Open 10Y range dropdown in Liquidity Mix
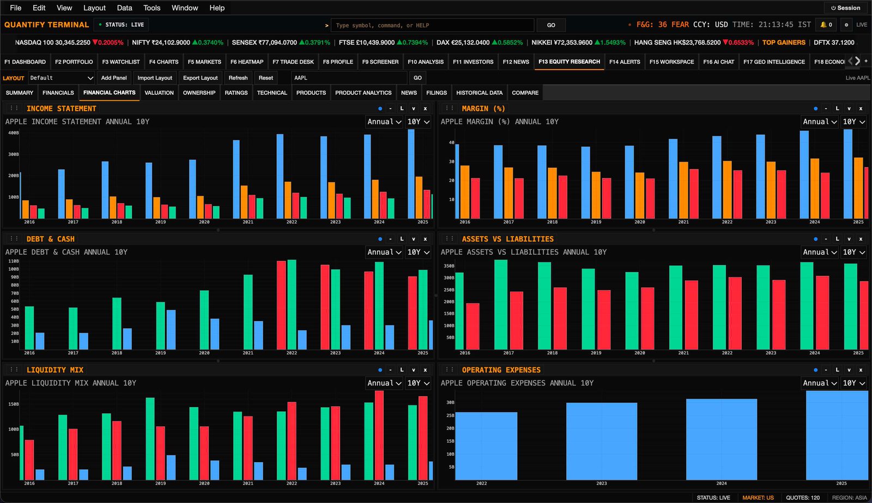Screen dimensions: 872x503 tap(419, 383)
